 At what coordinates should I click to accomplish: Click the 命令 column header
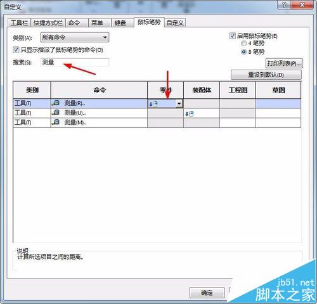[x=99, y=90]
